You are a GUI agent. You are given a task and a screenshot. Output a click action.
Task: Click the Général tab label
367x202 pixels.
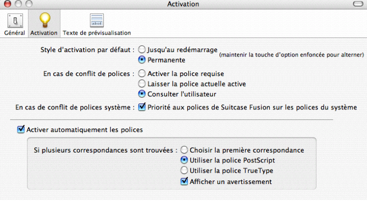pos(14,33)
